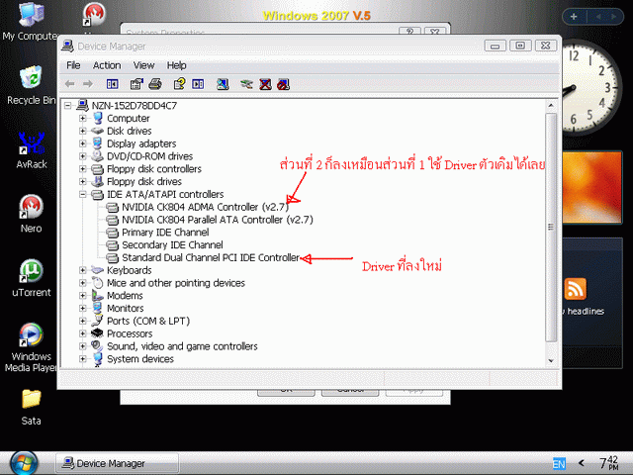Select Floppy disk drives category
633x475 pixels.
click(144, 181)
